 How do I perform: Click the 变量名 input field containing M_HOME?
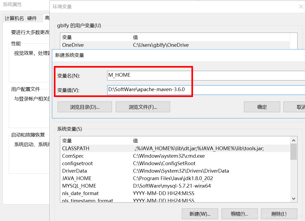pyautogui.click(x=206, y=75)
